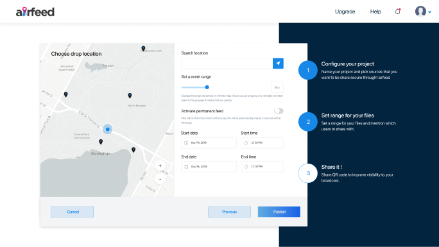The image size is (439, 247).
Task: Click the End date calendar icon
Action: 186,167
